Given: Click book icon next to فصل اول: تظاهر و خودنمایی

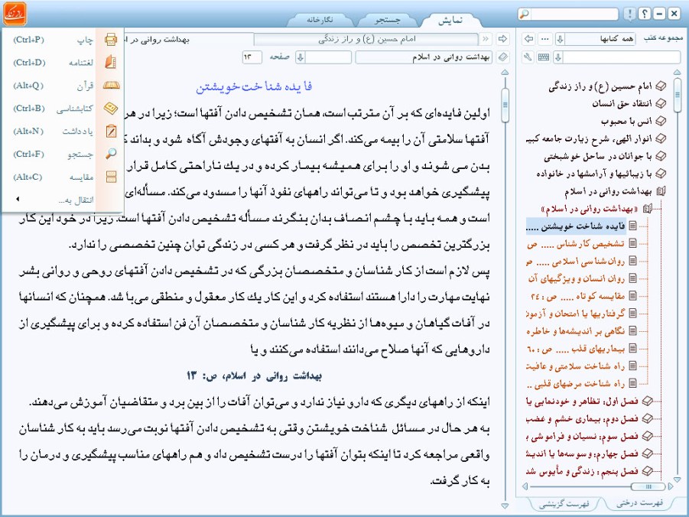Looking at the screenshot, I should [x=647, y=401].
